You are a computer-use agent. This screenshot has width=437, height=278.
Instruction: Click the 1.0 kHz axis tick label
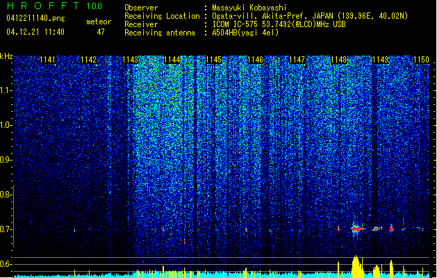coord(6,125)
